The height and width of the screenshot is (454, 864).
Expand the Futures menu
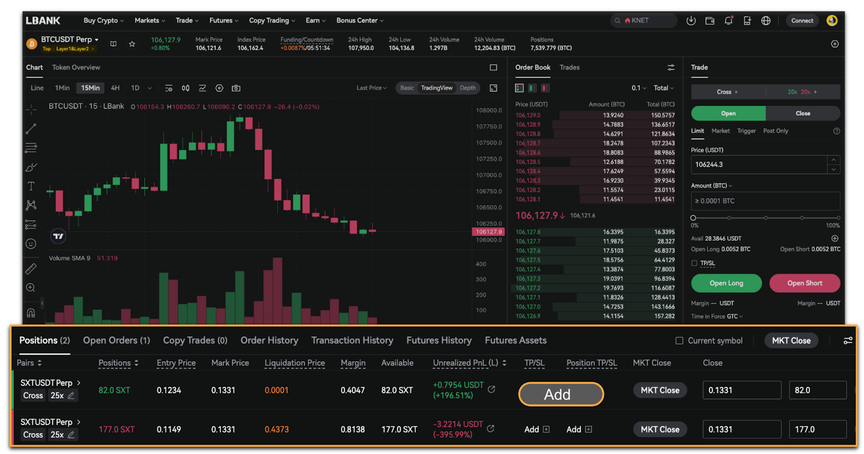224,21
